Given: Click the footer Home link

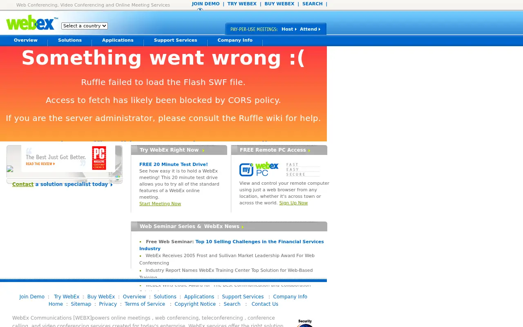Looking at the screenshot, I should 56,304.
